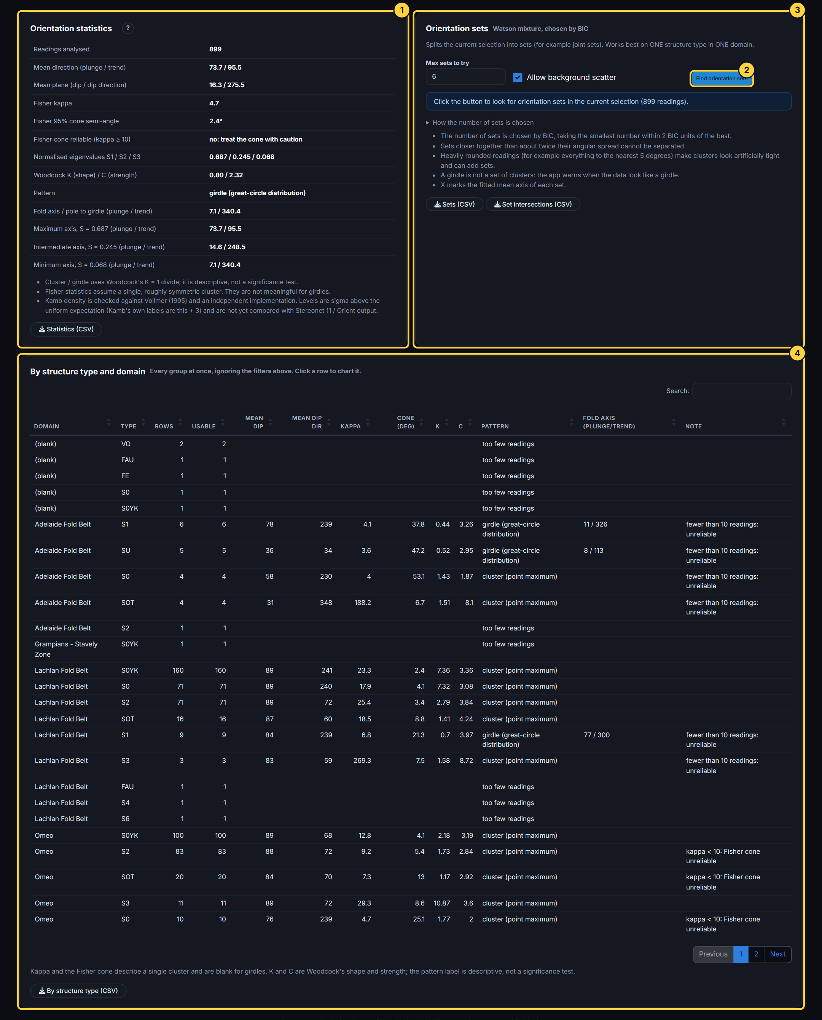Click the Woodcock K / C value 0.80 / 2.32
The width and height of the screenshot is (822, 1020).
point(226,175)
